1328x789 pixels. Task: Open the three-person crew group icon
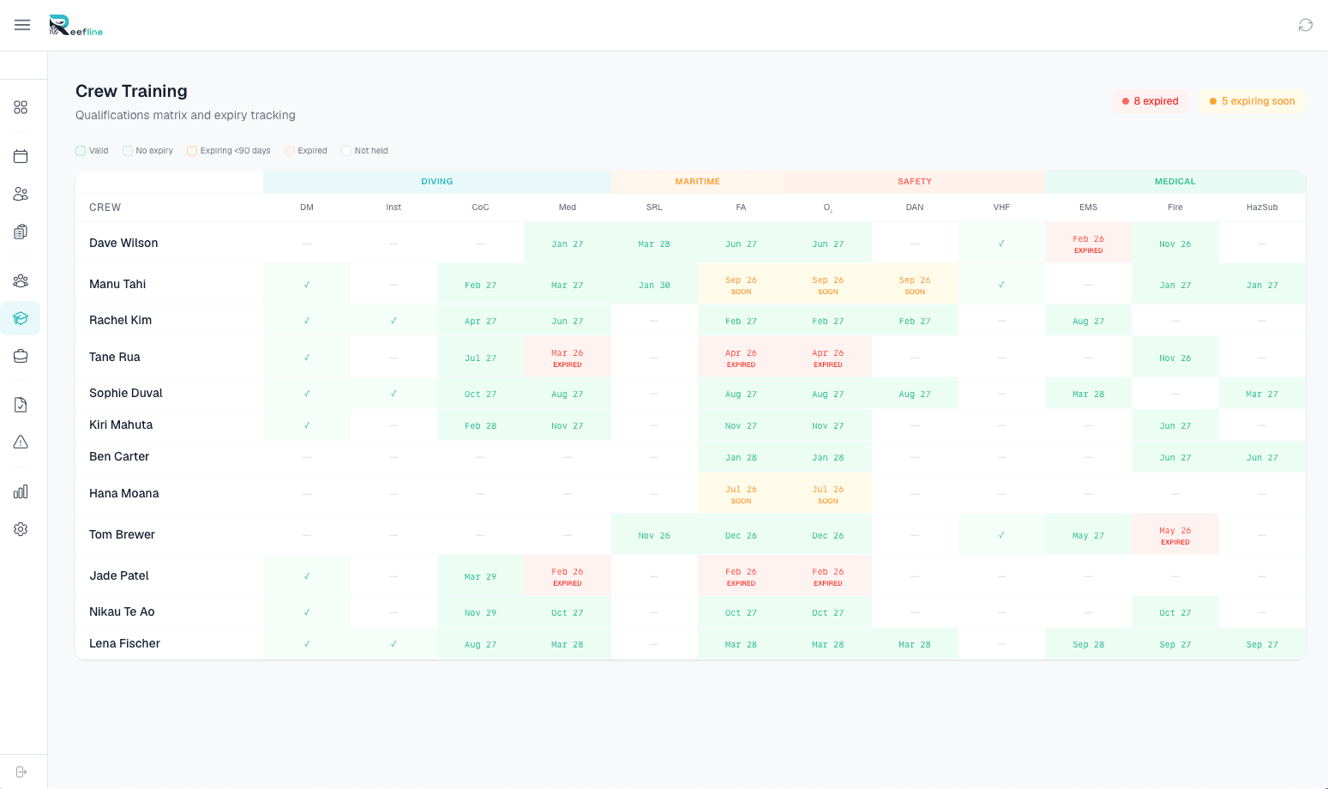coord(21,280)
